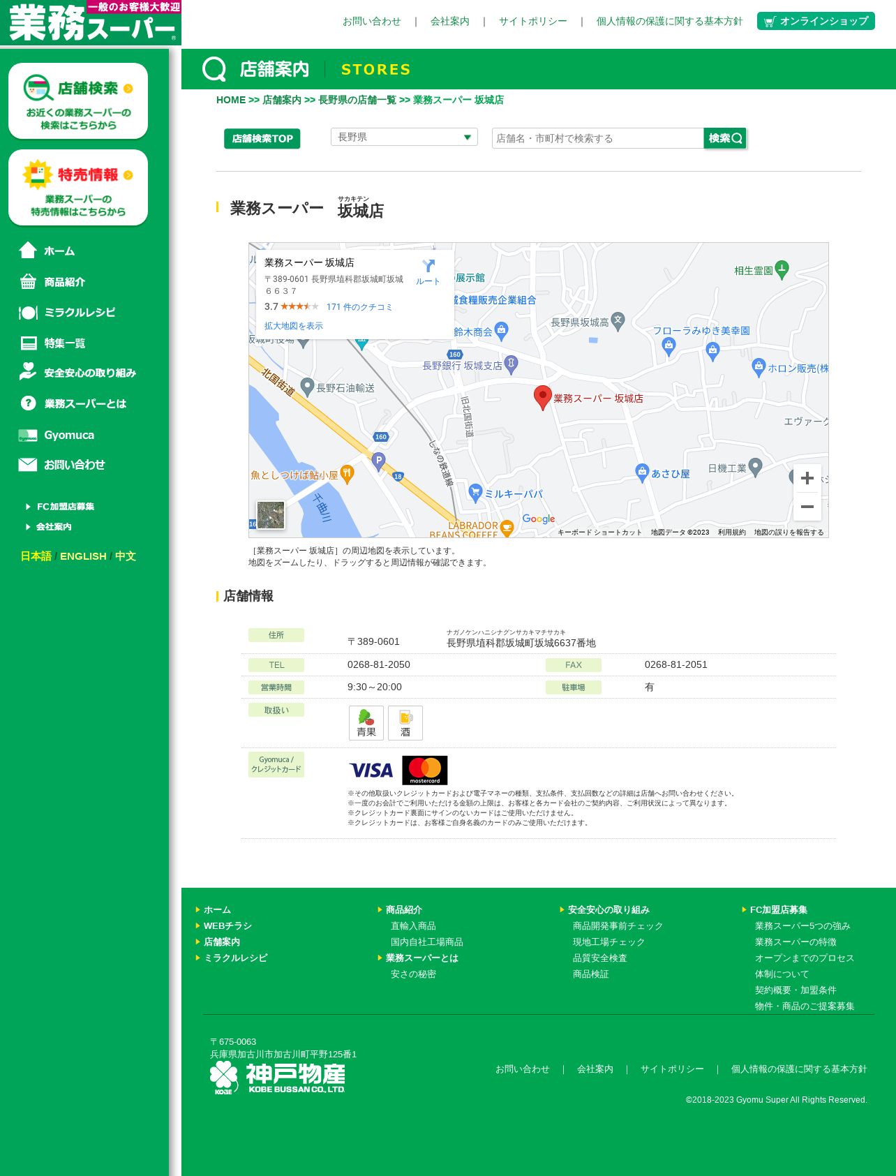896x1176 pixels.
Task: Click the 青果 produce icon
Action: click(x=366, y=723)
